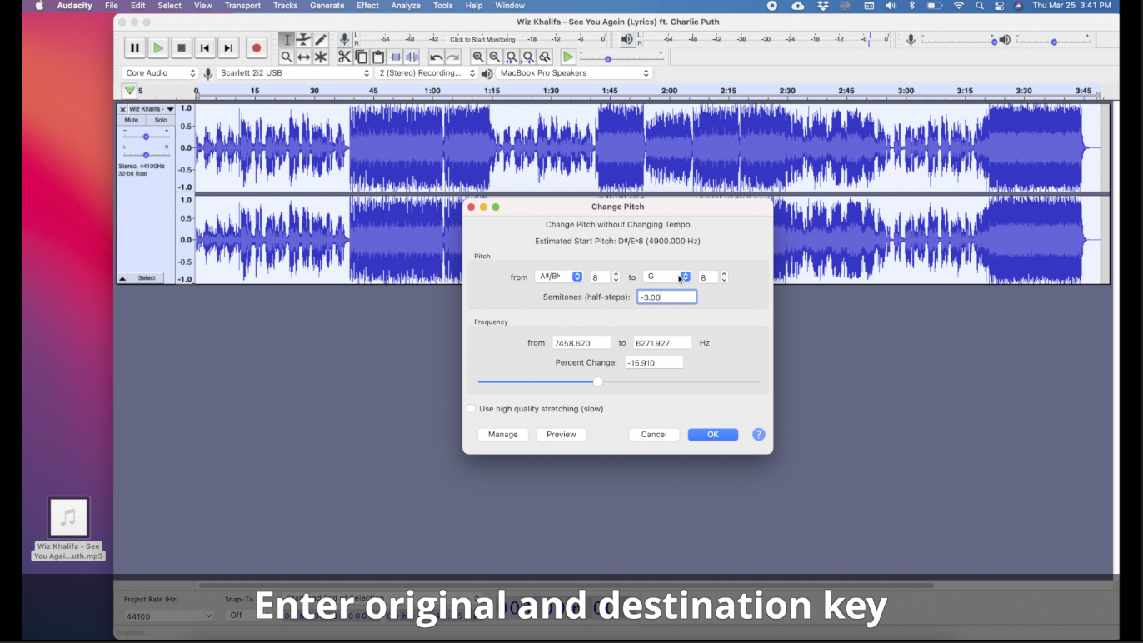Click OK to apply pitch change
1143x643 pixels.
pyautogui.click(x=712, y=434)
